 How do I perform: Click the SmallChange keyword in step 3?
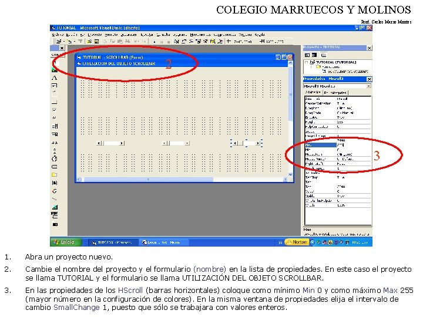point(76,307)
